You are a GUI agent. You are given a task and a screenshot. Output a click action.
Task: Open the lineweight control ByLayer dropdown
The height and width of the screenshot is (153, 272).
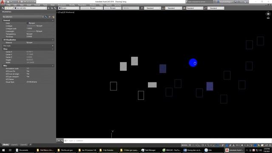click(113, 8)
